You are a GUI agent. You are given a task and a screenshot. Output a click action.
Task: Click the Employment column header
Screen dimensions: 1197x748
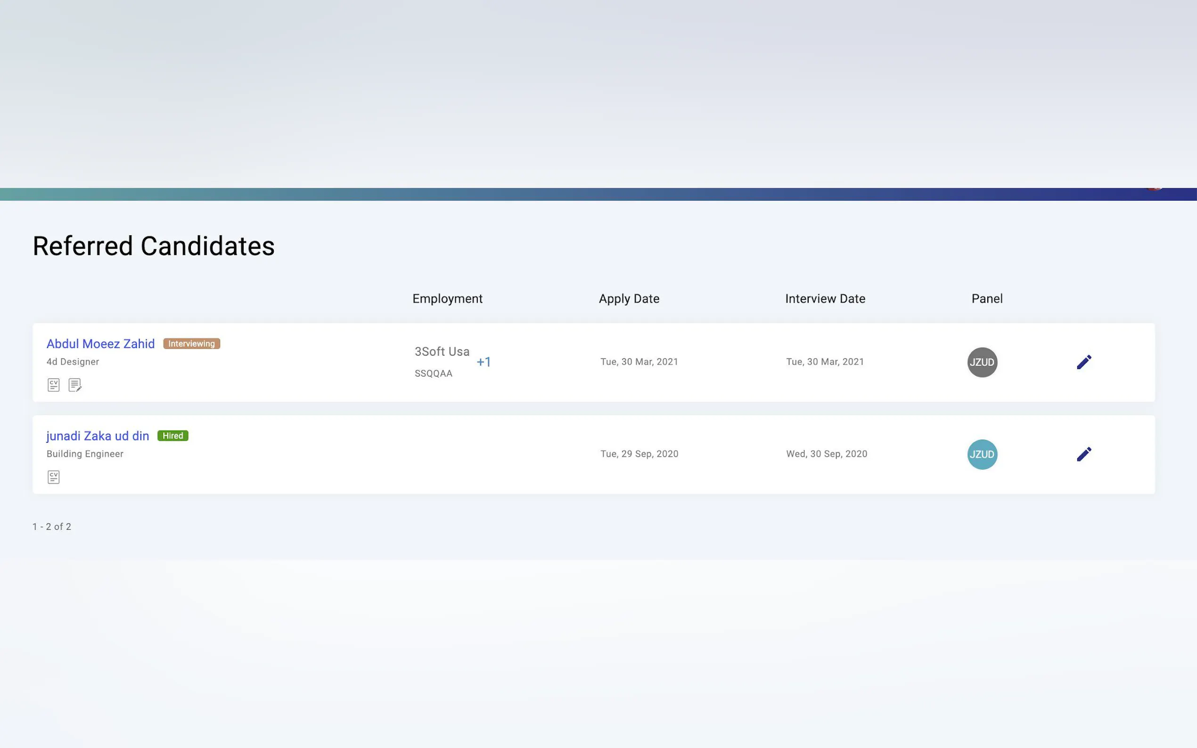coord(447,299)
